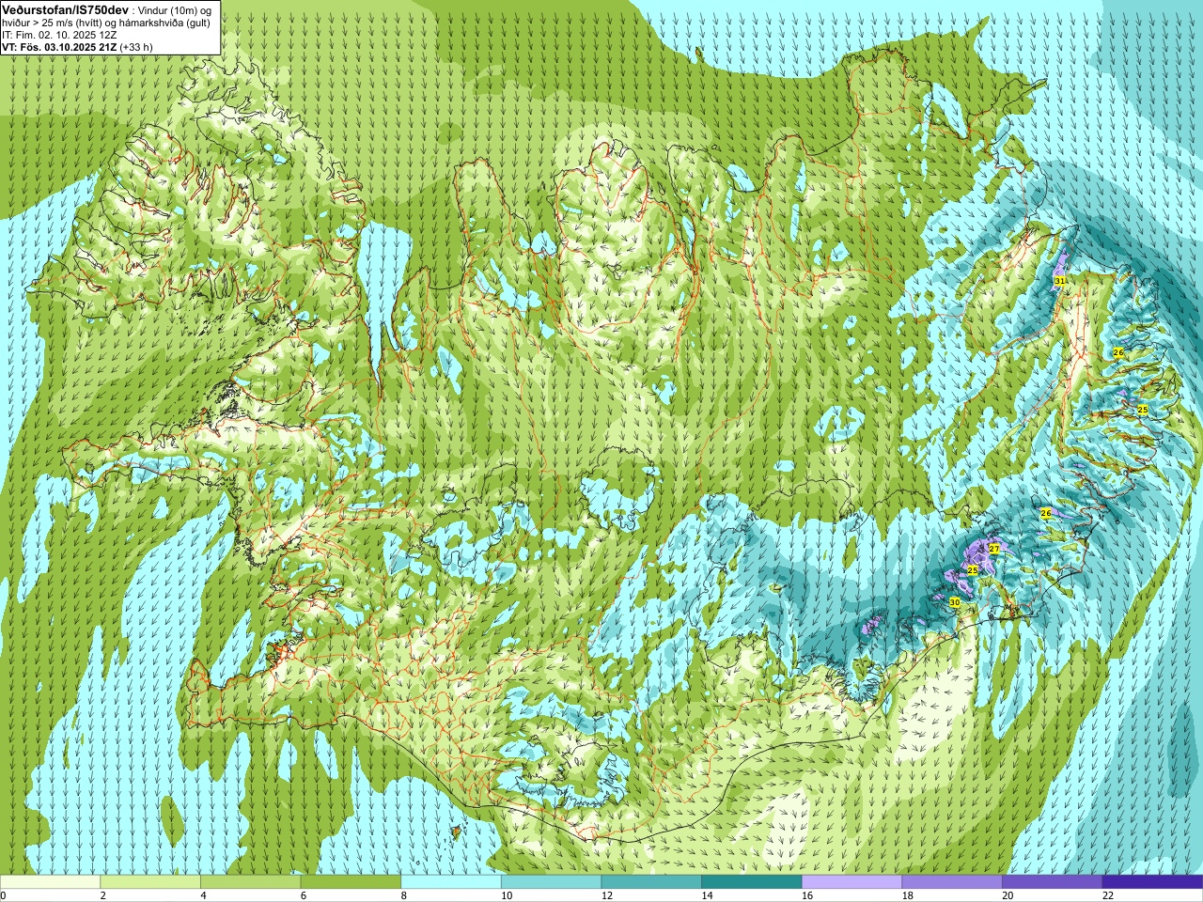Pick the dark indigo above-22 m/s legend swatch
The image size is (1203, 902).
pyautogui.click(x=1152, y=882)
